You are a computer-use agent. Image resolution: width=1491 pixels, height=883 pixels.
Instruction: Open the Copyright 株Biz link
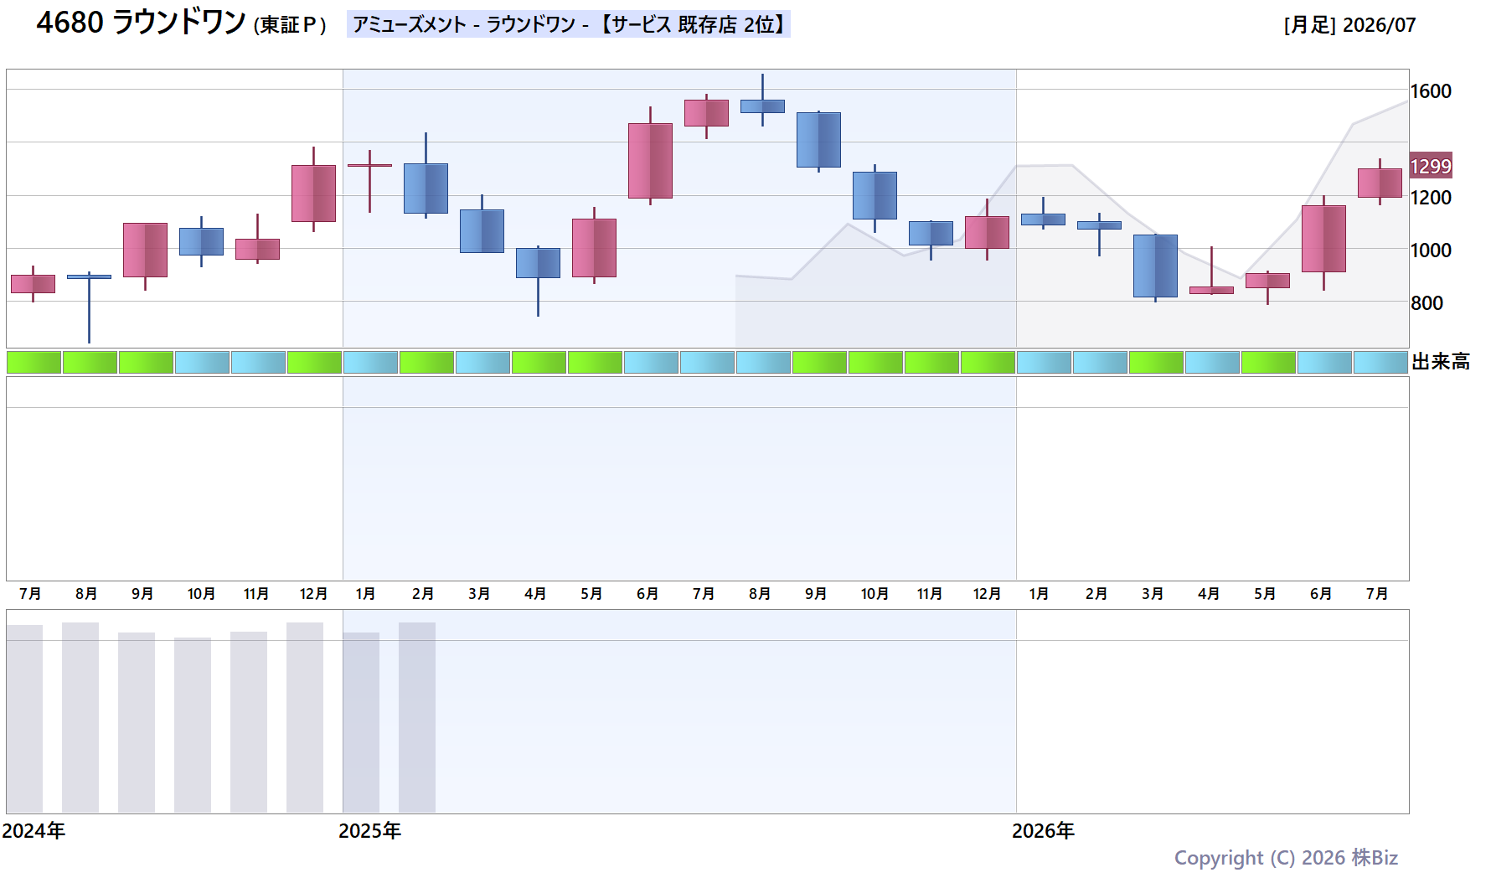[x=1286, y=858]
